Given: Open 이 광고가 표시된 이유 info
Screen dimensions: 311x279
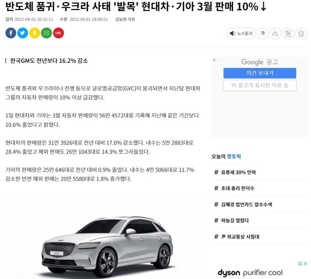Looking at the screenshot, I should (260, 85).
